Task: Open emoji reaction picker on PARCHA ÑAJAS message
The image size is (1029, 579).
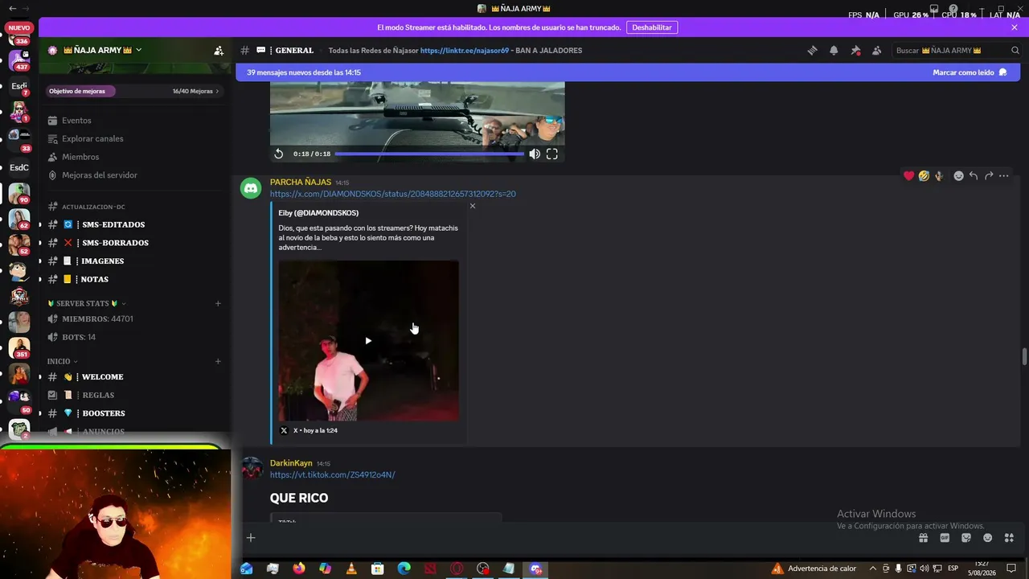Action: click(x=958, y=176)
